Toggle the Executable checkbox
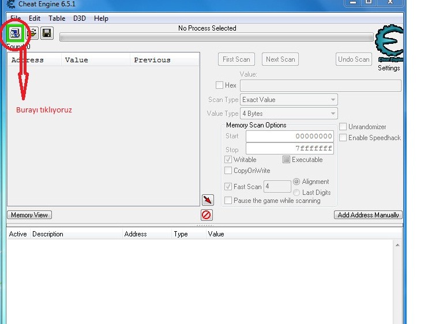The width and height of the screenshot is (443, 324). tap(286, 160)
